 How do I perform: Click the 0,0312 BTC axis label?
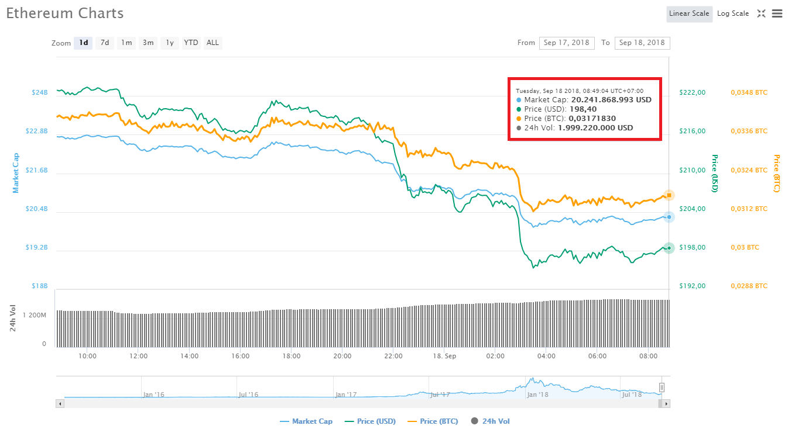(749, 209)
